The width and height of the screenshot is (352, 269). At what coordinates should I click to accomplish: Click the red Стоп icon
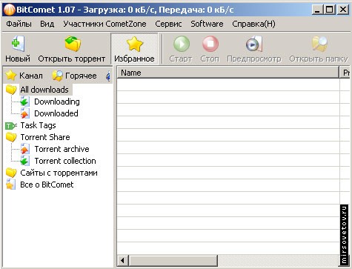(210, 44)
